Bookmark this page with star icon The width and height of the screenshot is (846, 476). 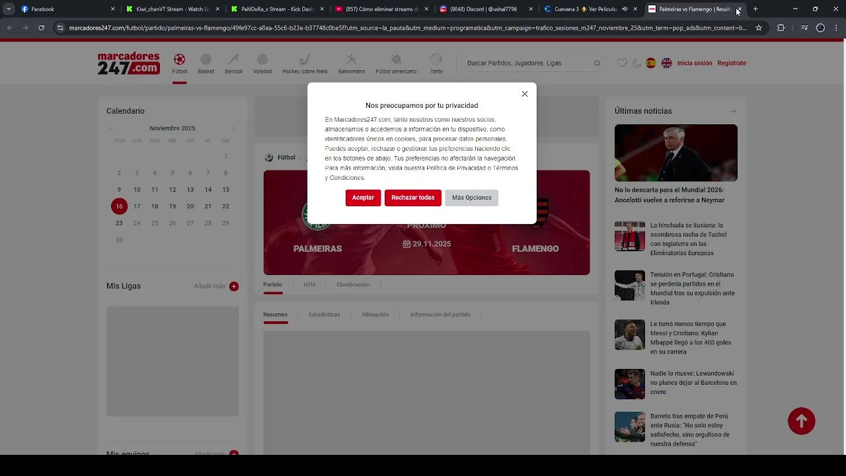(759, 28)
